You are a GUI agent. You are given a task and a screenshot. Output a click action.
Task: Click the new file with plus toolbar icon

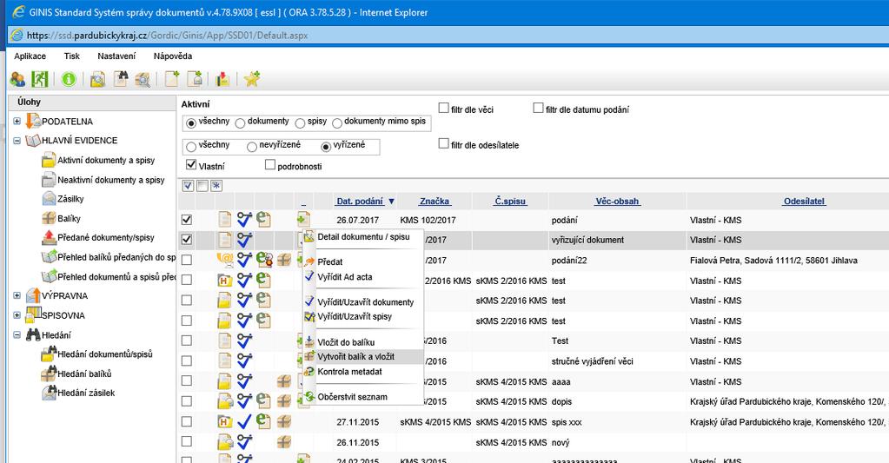[195, 79]
